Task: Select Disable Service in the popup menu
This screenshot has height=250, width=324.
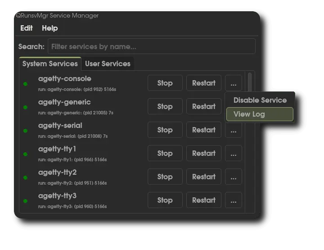Action: coord(260,100)
